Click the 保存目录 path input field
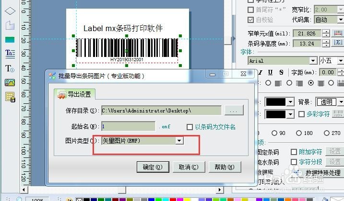 tap(162, 111)
